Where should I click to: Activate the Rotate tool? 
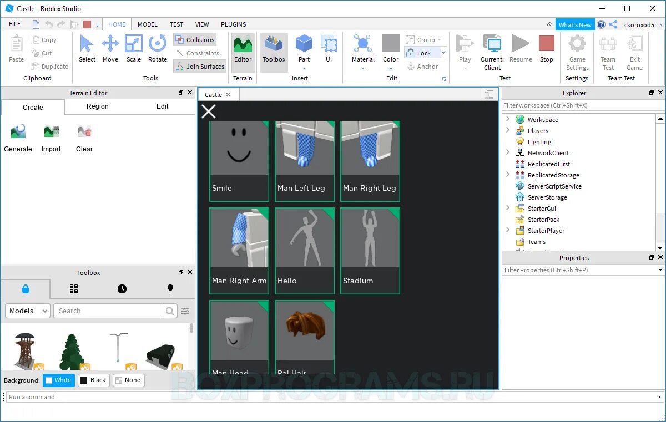158,49
